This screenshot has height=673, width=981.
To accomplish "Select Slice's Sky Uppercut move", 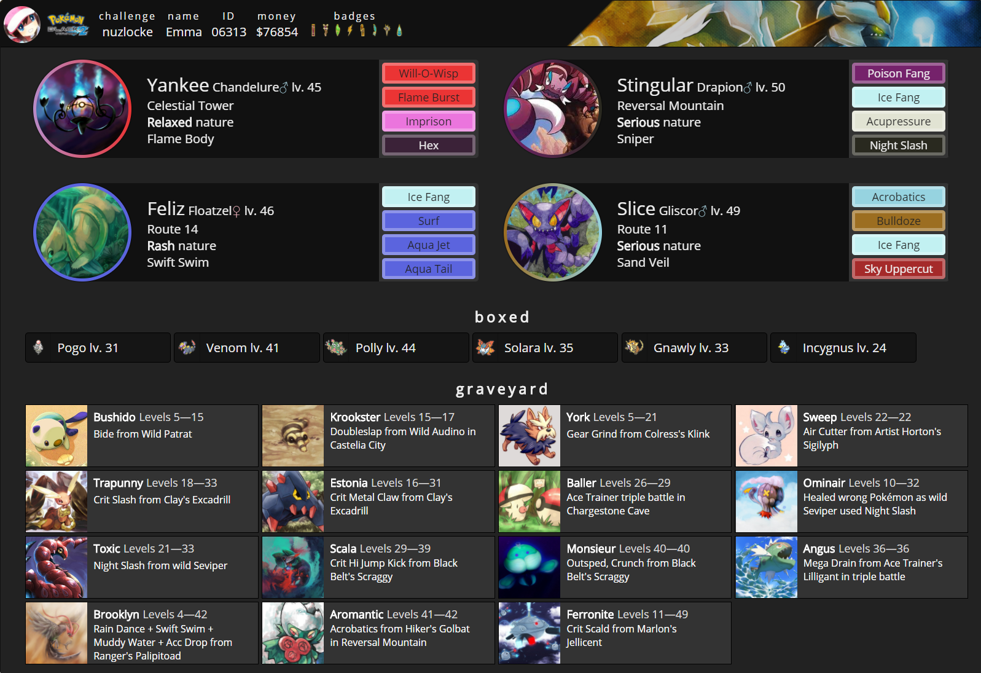I will tap(899, 269).
